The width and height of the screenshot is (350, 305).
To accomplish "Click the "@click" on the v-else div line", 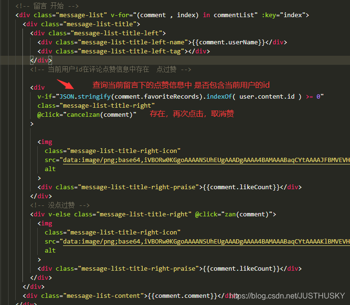I will (206, 214).
